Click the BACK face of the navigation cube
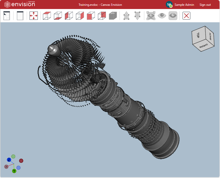The height and width of the screenshot is (178, 220). [x=210, y=36]
